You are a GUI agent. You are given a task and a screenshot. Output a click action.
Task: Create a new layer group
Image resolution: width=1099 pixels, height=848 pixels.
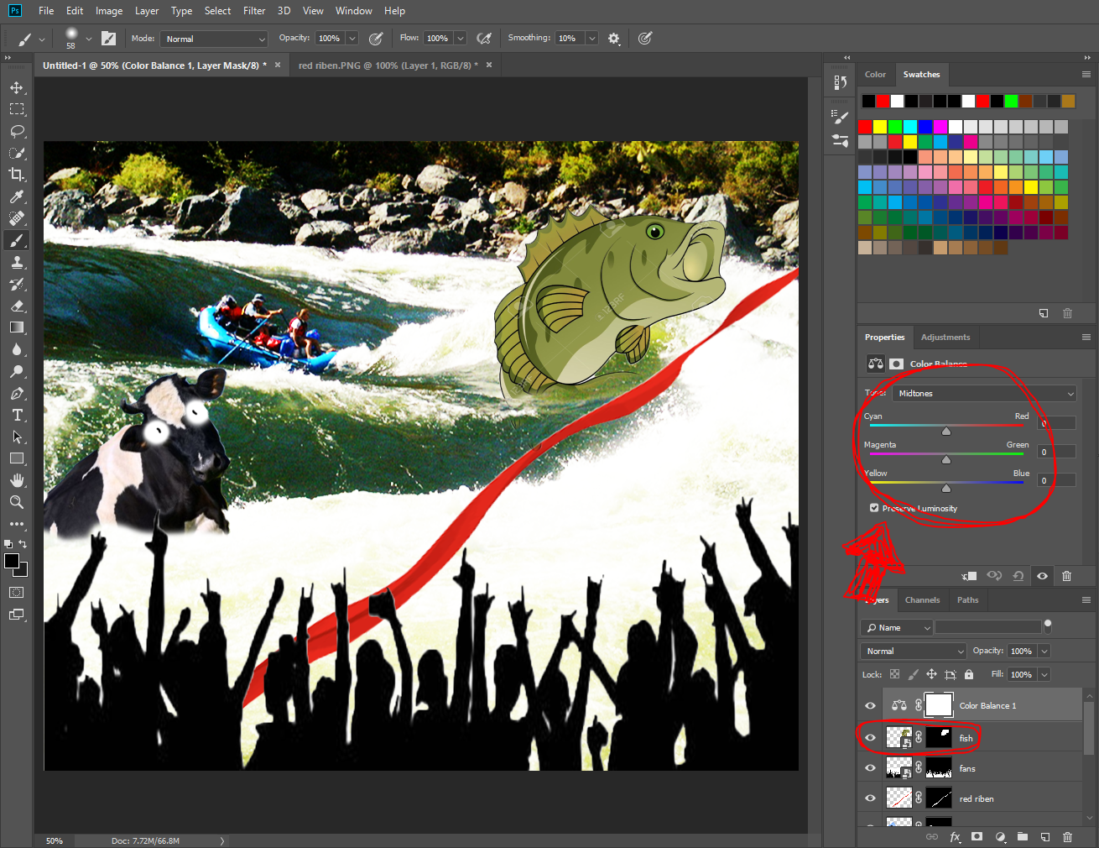(x=1023, y=837)
